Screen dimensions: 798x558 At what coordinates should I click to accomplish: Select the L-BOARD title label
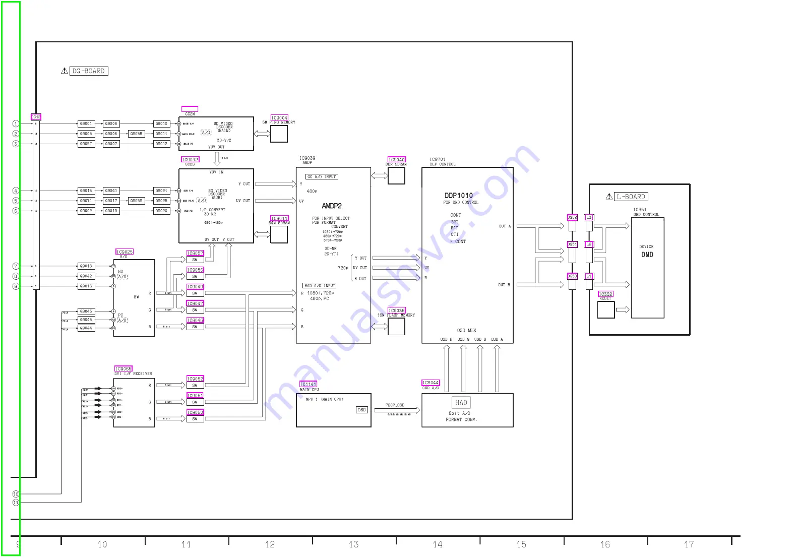(x=631, y=197)
